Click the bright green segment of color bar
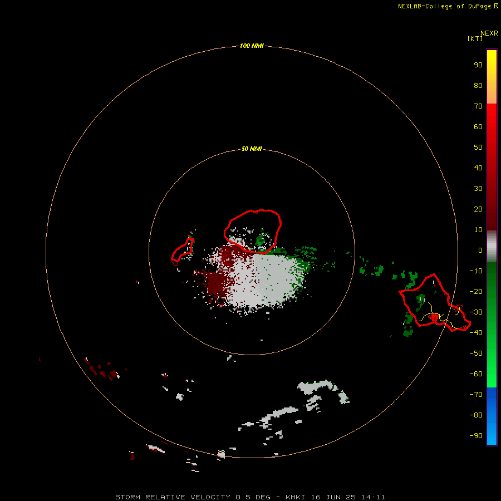 point(492,325)
